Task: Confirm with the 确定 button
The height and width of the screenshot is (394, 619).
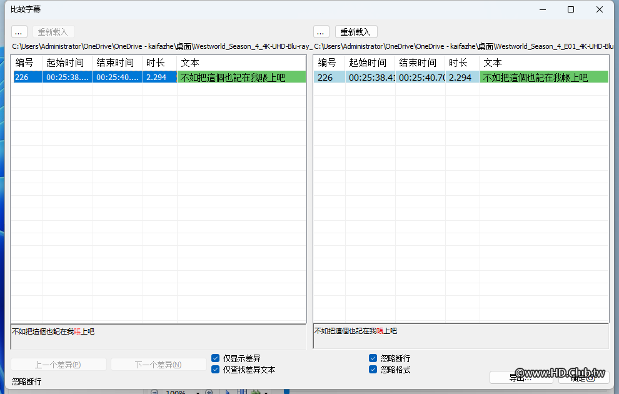Action: 583,378
